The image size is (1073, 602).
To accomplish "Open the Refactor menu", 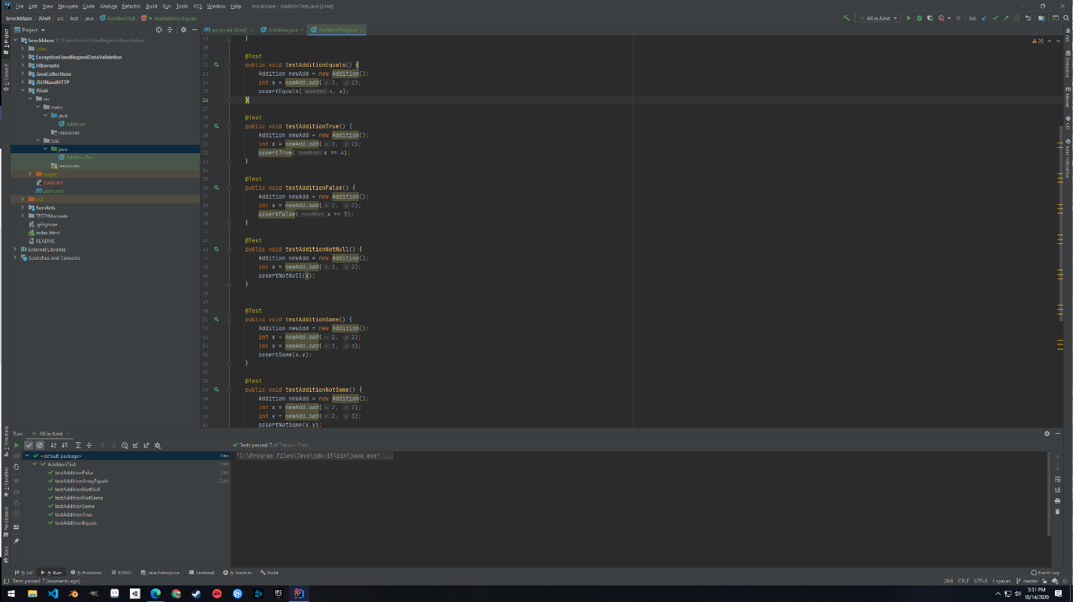I will pyautogui.click(x=131, y=6).
